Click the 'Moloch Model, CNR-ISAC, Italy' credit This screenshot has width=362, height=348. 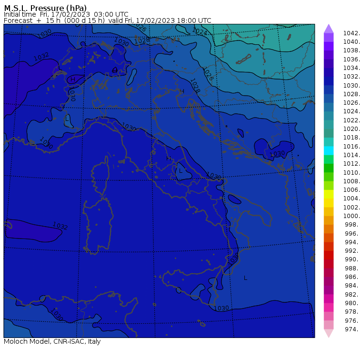click(x=52, y=341)
